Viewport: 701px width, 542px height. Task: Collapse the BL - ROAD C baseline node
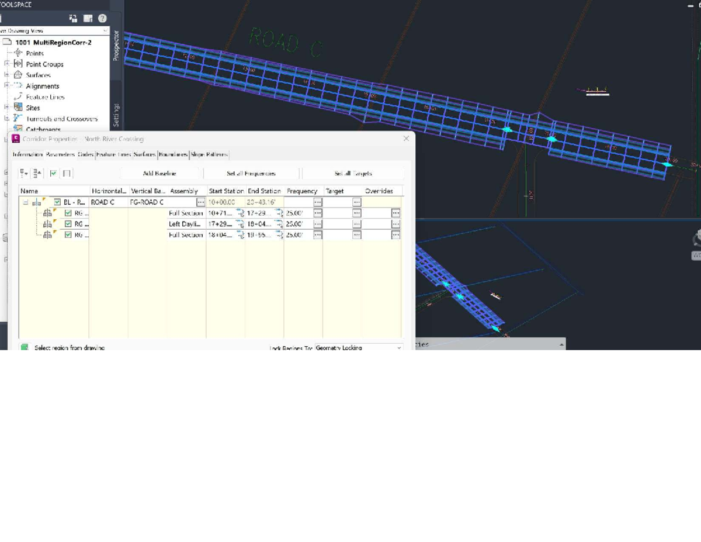[x=25, y=202]
